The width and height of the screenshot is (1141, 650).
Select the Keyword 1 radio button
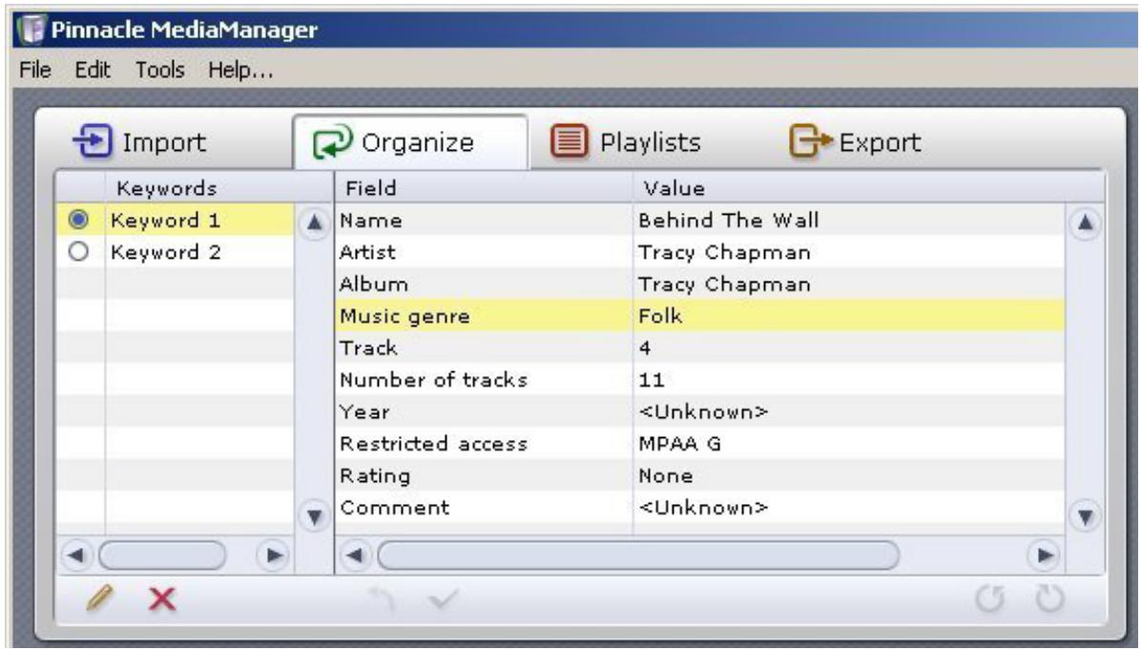pyautogui.click(x=78, y=220)
